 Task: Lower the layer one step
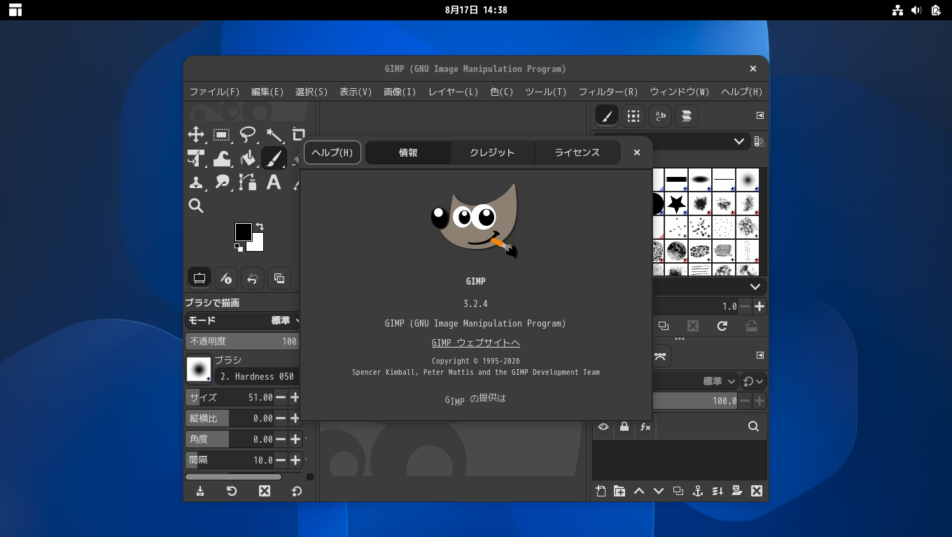pos(659,491)
